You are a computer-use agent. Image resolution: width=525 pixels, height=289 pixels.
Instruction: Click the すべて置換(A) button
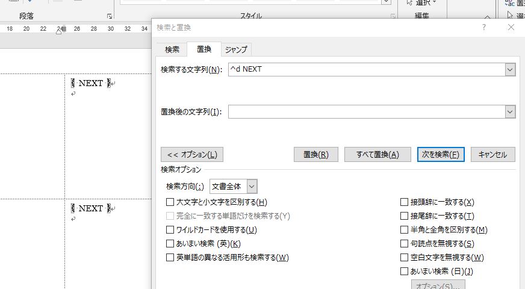coord(377,155)
